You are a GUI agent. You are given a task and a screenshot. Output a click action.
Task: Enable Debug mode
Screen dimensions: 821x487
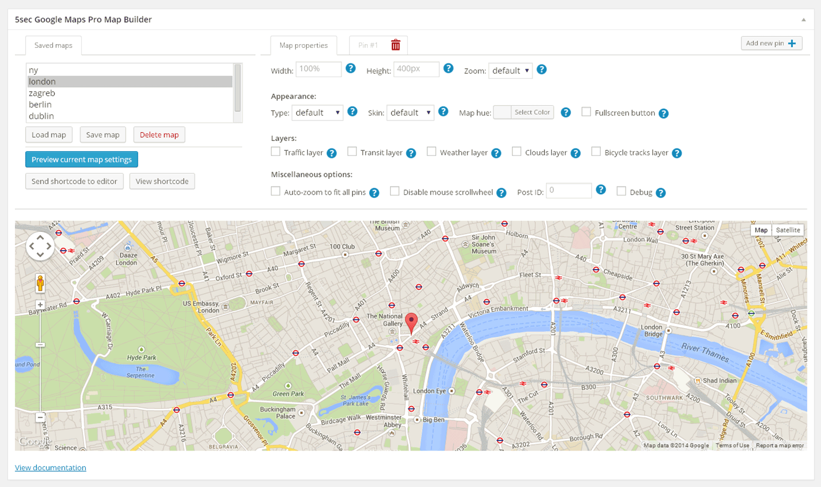point(621,192)
